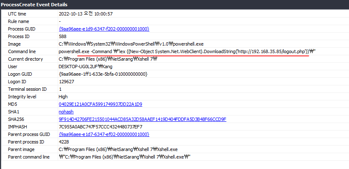
Task: Select the Logon GUID value
Action: point(103,74)
